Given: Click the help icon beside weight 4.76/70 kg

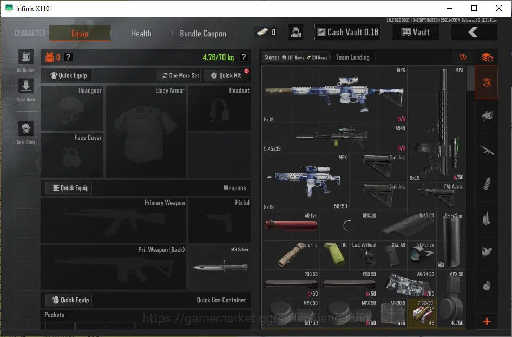Looking at the screenshot, I should [x=243, y=57].
